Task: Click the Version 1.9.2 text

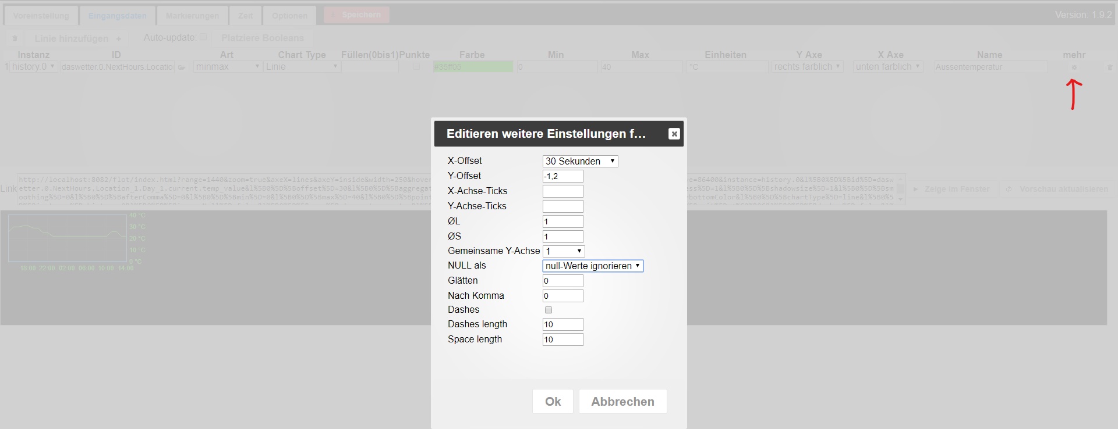Action: (1083, 15)
